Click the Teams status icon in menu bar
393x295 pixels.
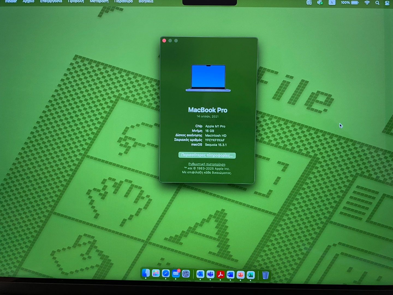(320, 2)
